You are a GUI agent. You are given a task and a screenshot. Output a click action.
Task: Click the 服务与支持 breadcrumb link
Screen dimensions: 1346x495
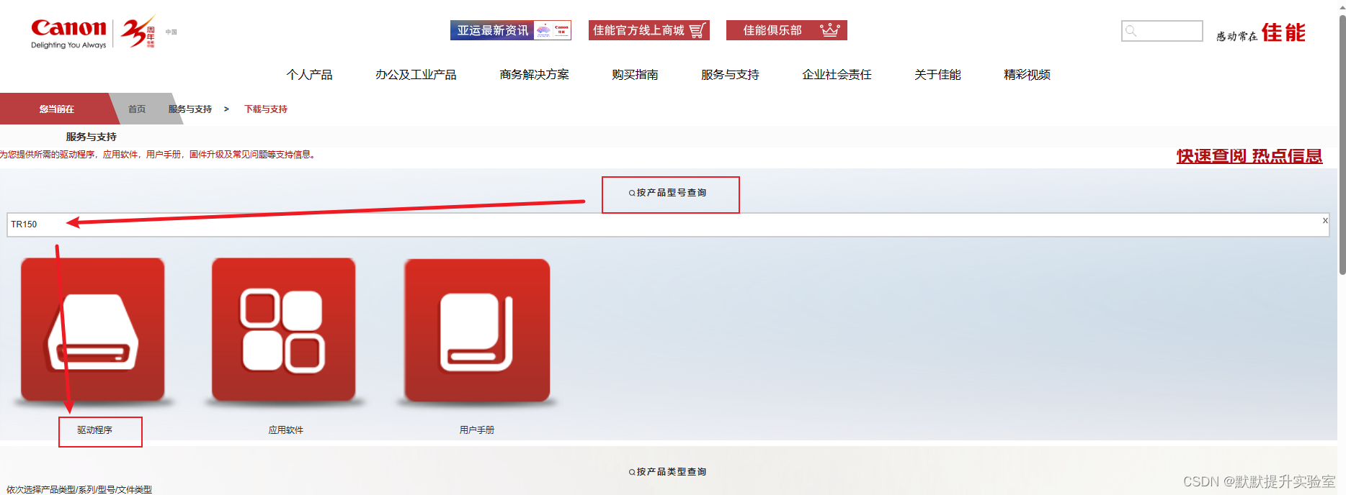point(190,109)
